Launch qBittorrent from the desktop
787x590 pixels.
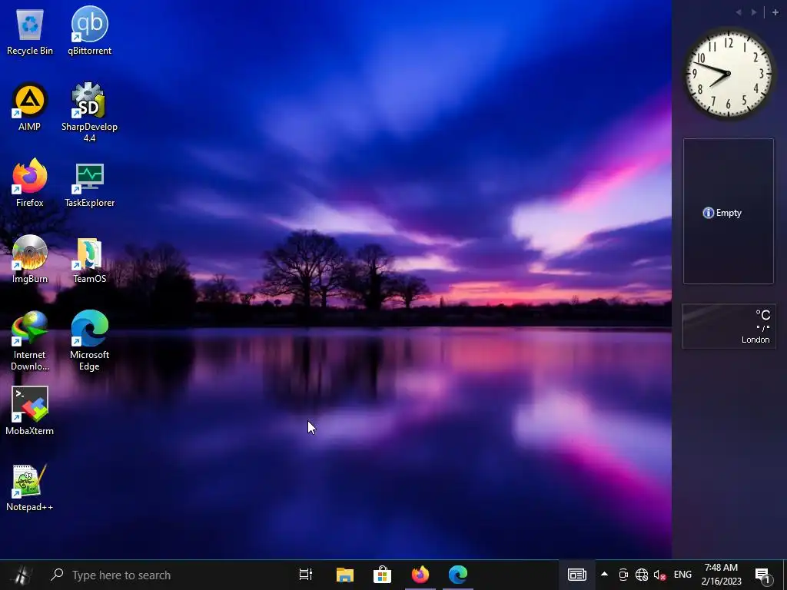click(89, 31)
